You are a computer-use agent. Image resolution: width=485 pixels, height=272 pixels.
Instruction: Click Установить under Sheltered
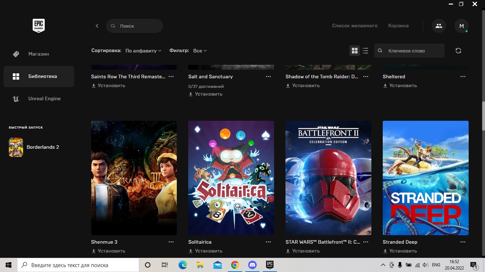tap(400, 86)
